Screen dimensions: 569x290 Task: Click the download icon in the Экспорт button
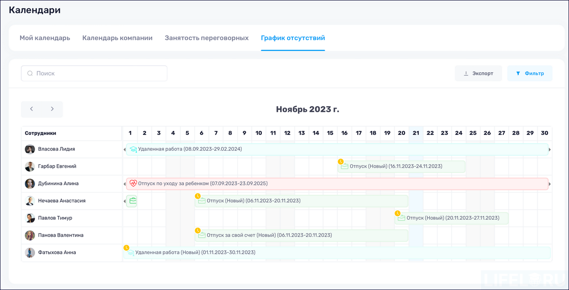[467, 73]
